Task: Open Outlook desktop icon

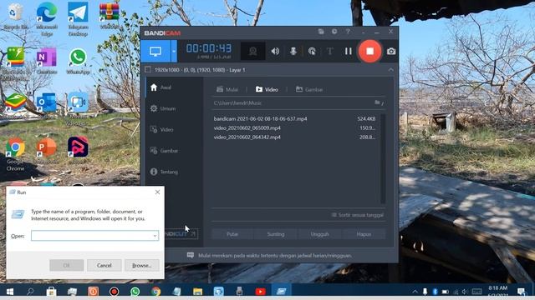Action: click(47, 105)
